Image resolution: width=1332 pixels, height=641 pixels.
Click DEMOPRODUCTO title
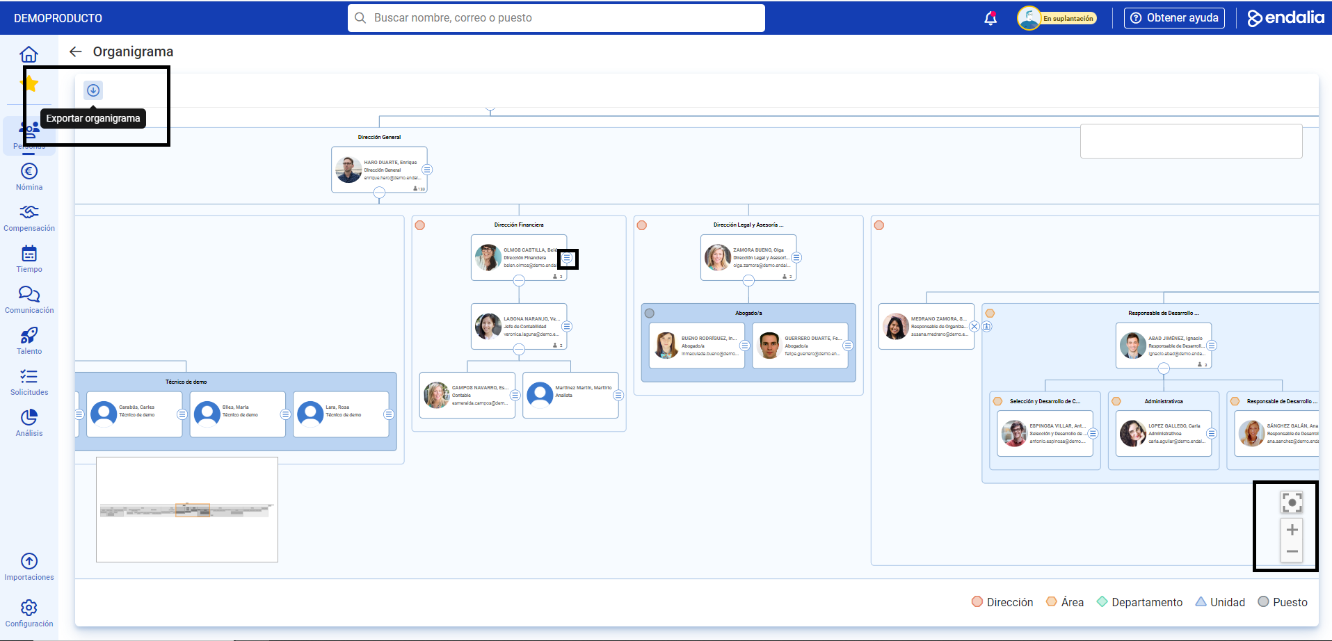pyautogui.click(x=58, y=18)
